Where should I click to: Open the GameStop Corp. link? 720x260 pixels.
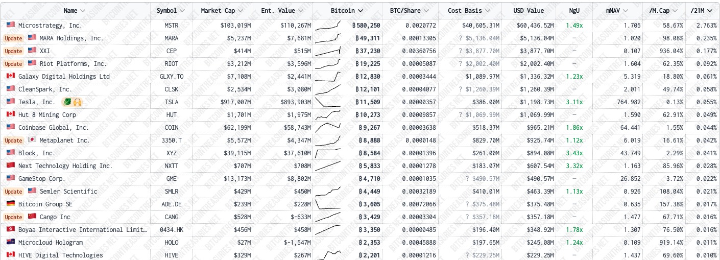[x=42, y=178]
